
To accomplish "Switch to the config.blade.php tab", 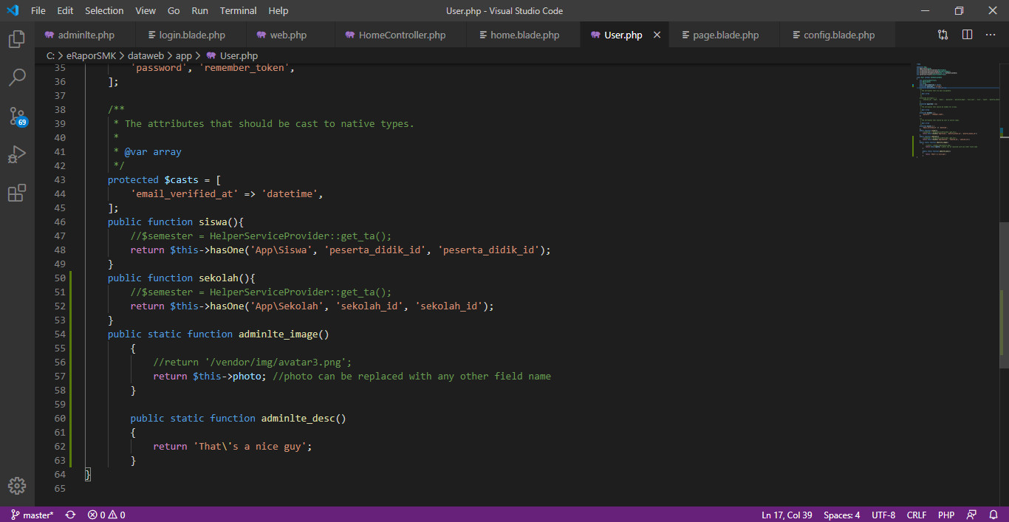I will click(x=838, y=35).
